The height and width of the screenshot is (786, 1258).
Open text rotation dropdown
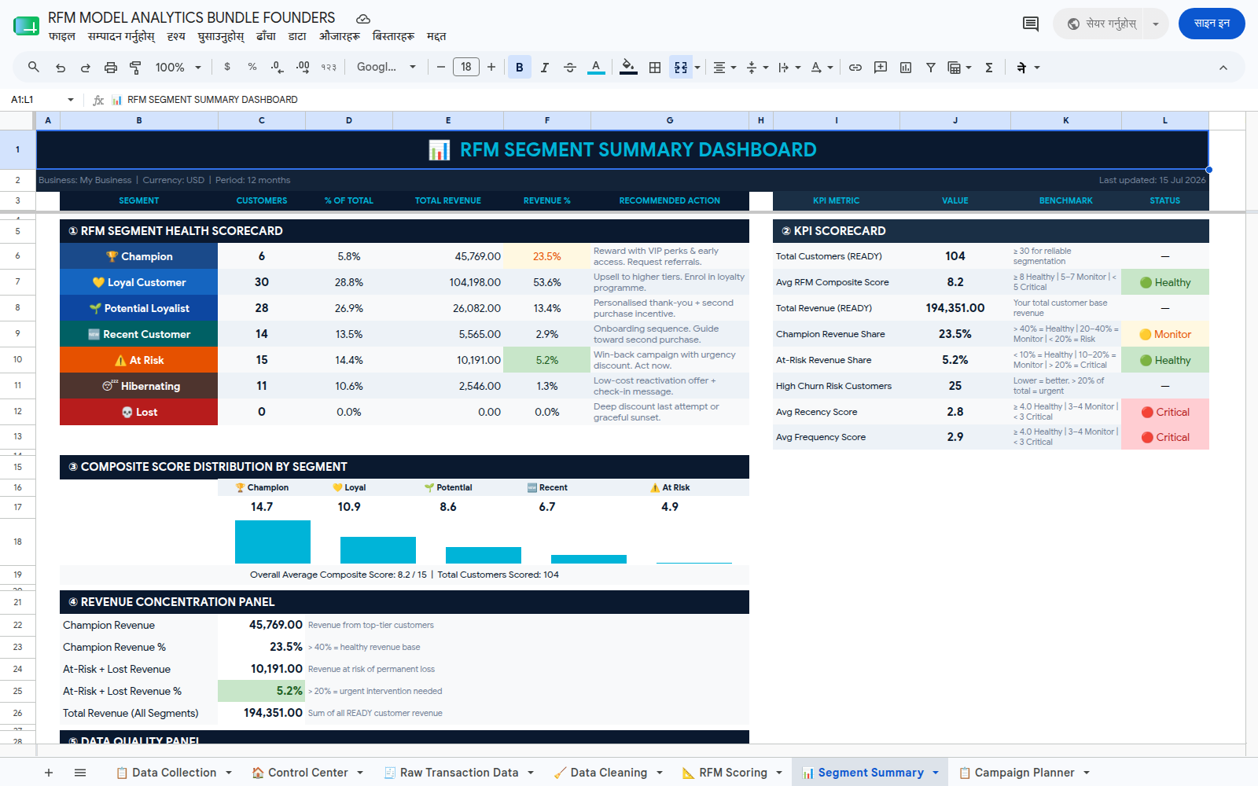click(x=822, y=68)
